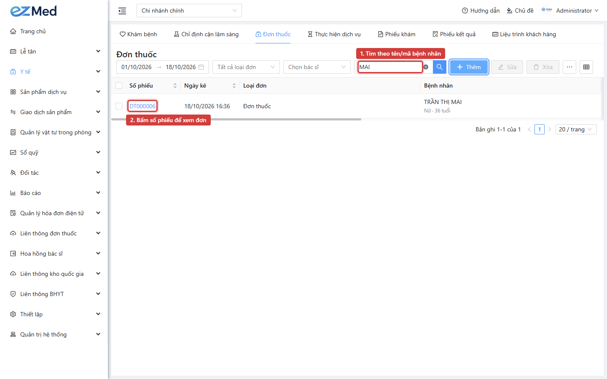This screenshot has height=379, width=607.
Task: Open the Chi nhánh chính branch dropdown
Action: (x=189, y=11)
